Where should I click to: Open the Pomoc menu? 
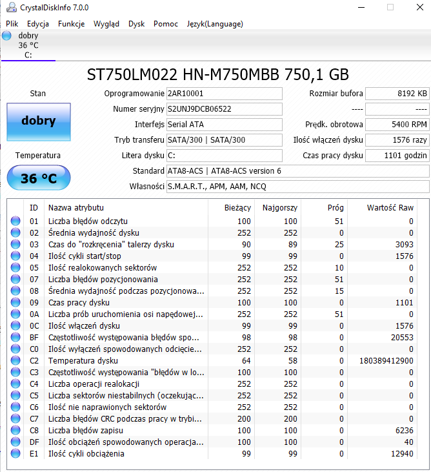coord(166,24)
